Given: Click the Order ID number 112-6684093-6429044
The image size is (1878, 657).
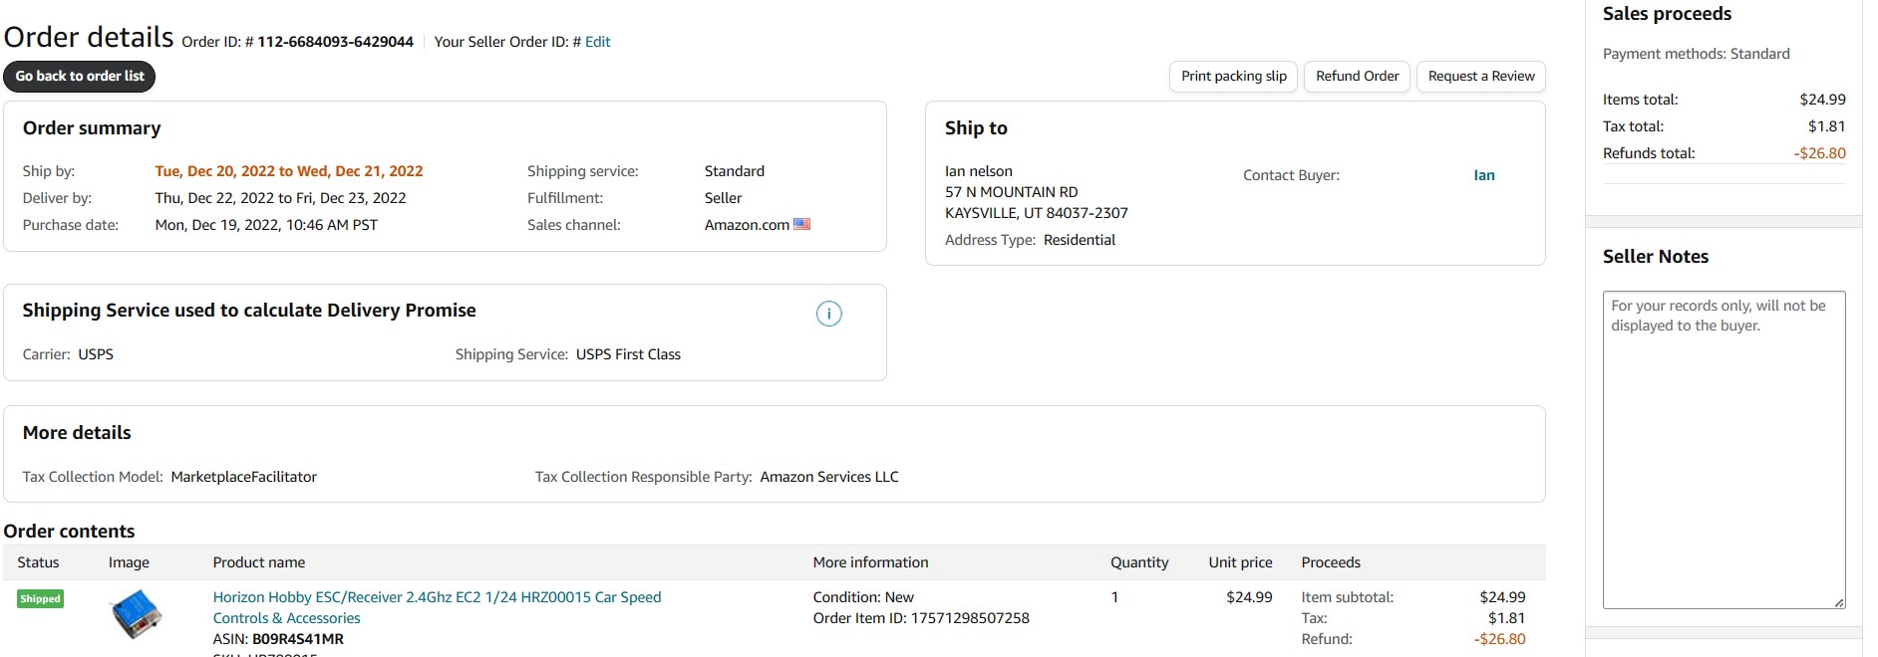Looking at the screenshot, I should (x=335, y=42).
